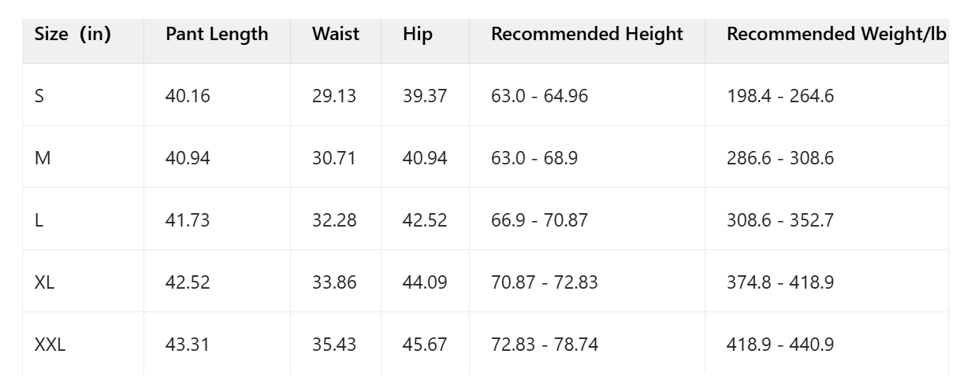The image size is (979, 376).
Task: Click the L size row label
Action: [x=39, y=221]
